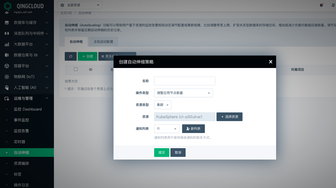Image resolution: width=336 pixels, height=188 pixels.
Task: Open the 资源类型 集群 dropdown
Action: (163, 105)
